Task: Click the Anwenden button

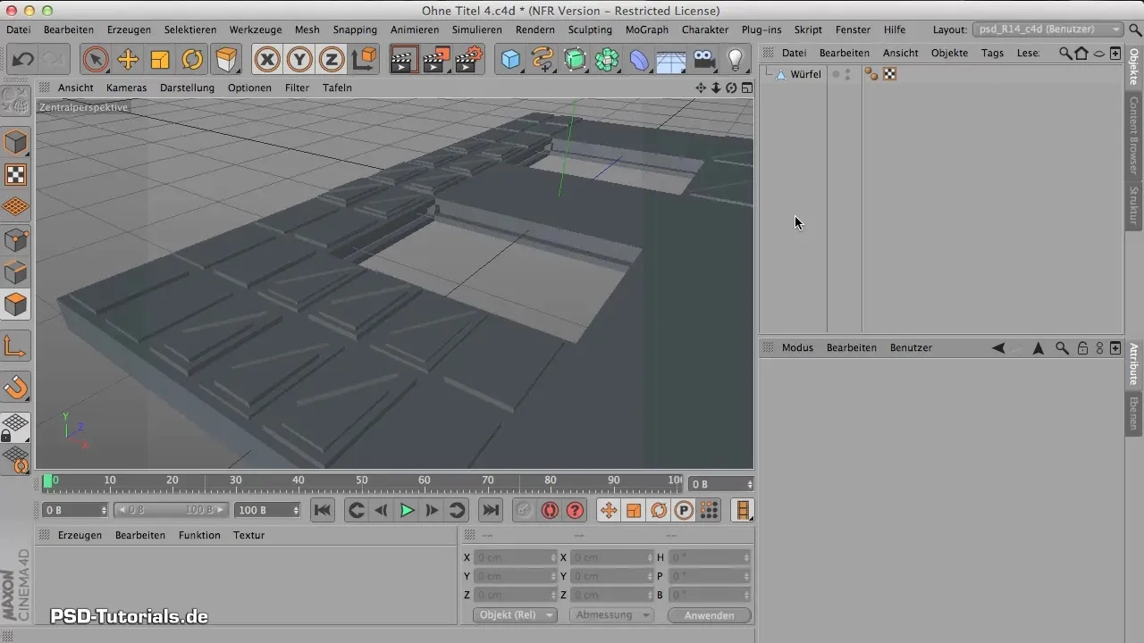Action: [x=709, y=615]
